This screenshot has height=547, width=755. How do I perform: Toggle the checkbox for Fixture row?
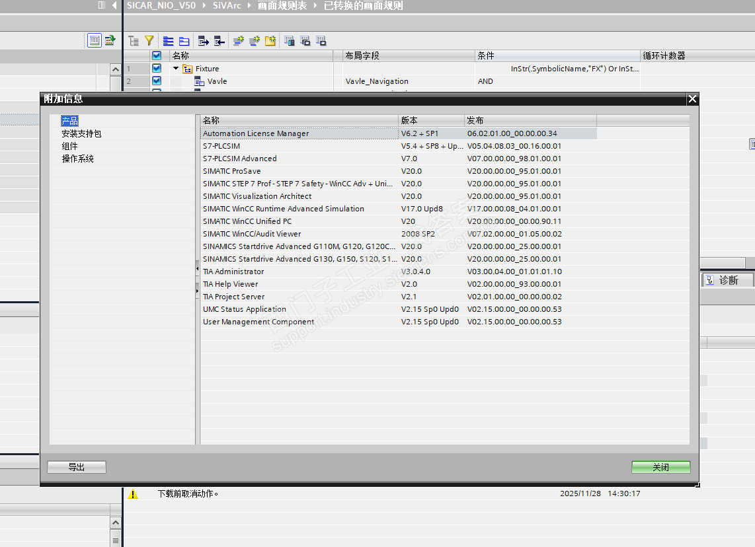click(157, 68)
